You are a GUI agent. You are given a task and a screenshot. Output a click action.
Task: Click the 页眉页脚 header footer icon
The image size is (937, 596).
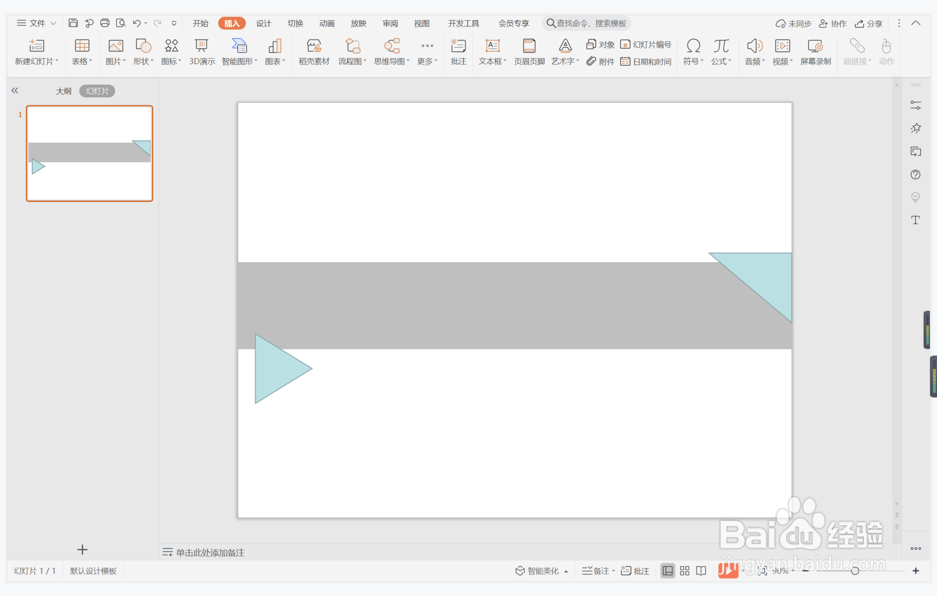coord(529,52)
